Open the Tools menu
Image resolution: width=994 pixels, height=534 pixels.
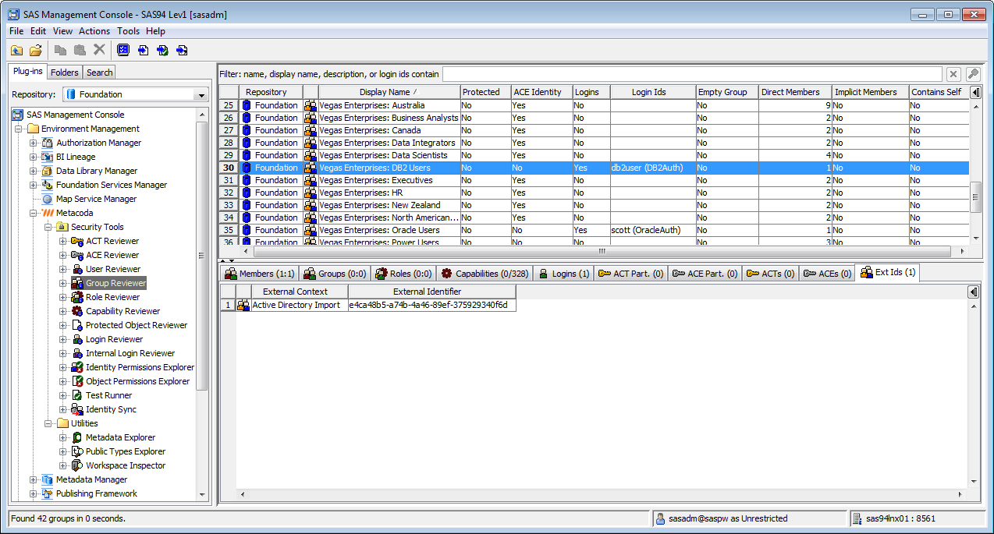(x=129, y=31)
